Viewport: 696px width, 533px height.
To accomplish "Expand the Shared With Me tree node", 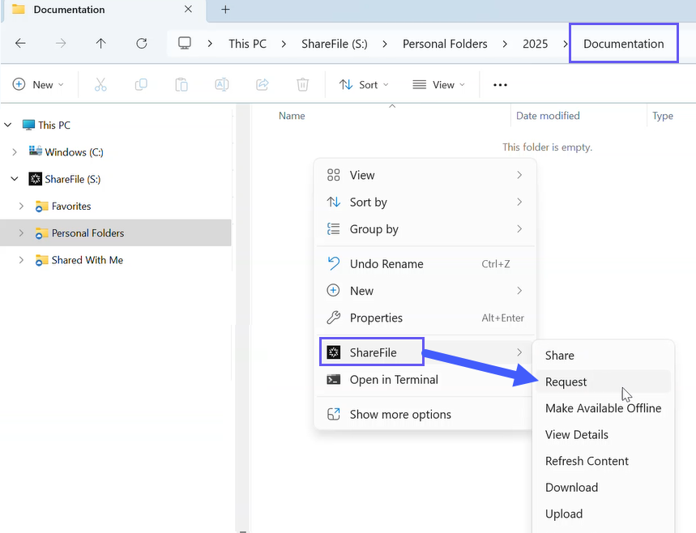I will (x=21, y=260).
